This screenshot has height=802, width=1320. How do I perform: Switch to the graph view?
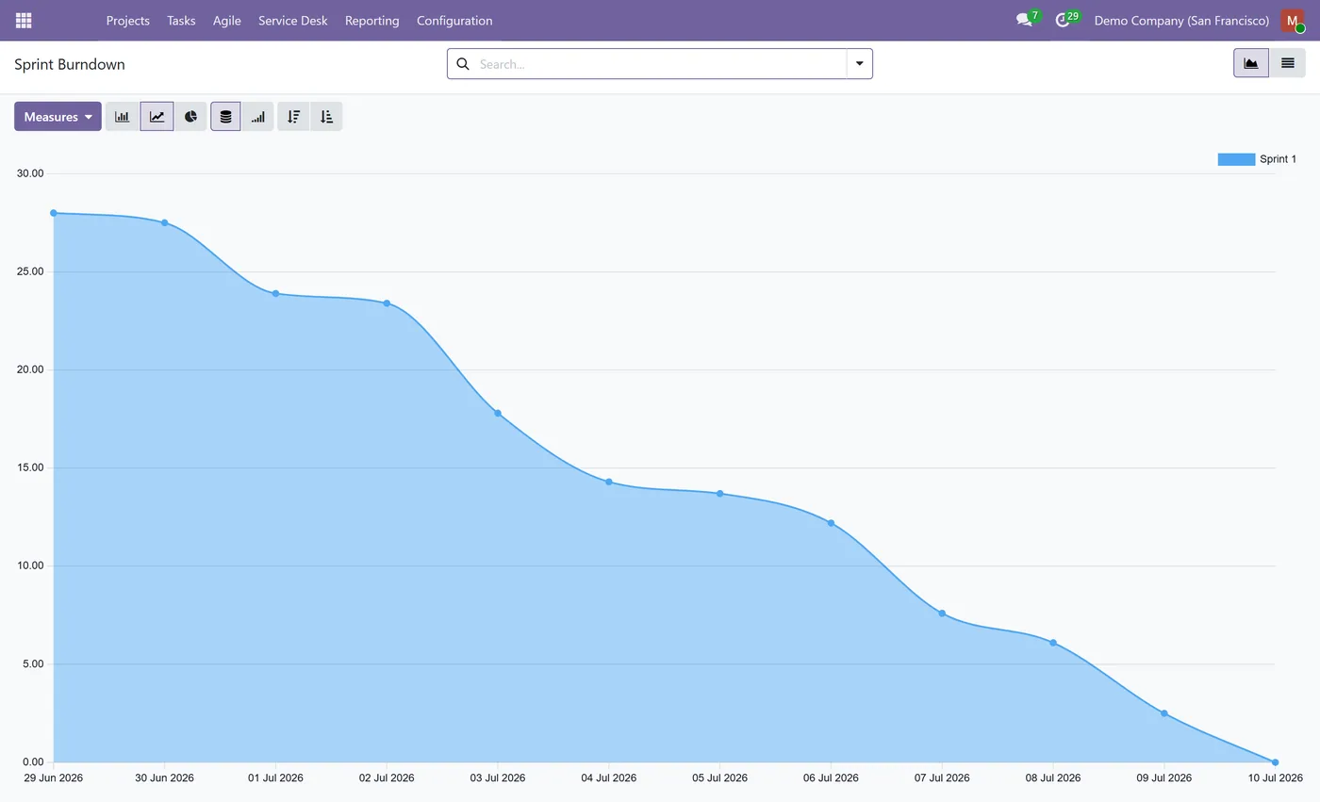tap(1250, 63)
